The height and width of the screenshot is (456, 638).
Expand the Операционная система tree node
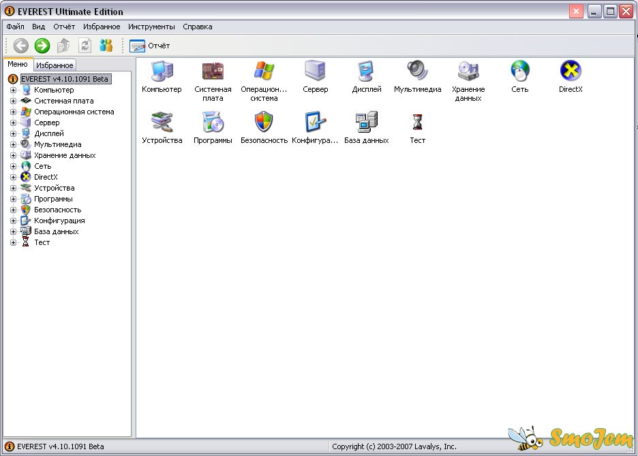(x=13, y=112)
